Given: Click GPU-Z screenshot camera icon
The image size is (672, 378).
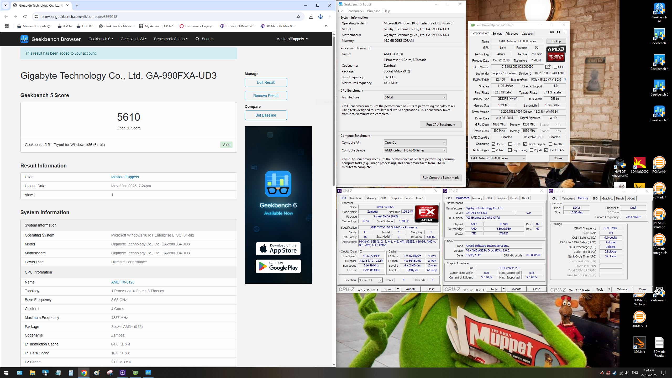Looking at the screenshot, I should (552, 32).
